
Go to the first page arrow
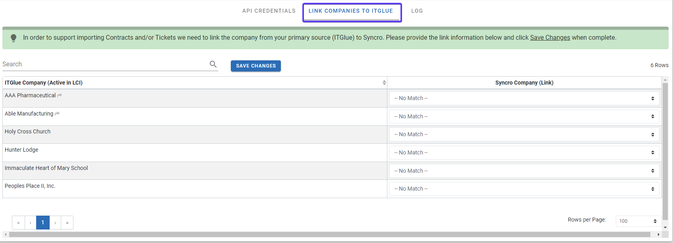point(18,223)
